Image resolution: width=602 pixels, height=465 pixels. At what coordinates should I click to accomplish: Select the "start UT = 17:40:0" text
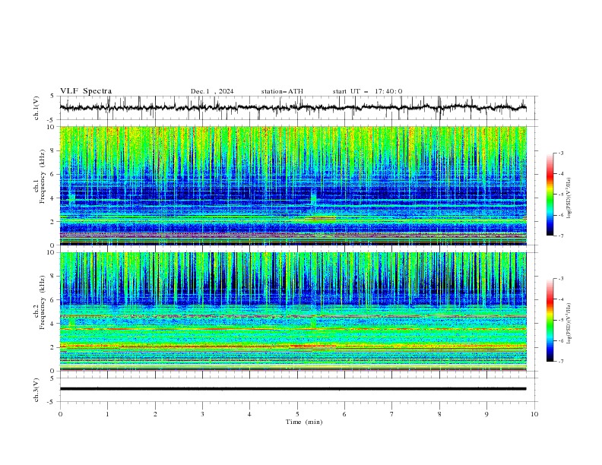pos(367,91)
